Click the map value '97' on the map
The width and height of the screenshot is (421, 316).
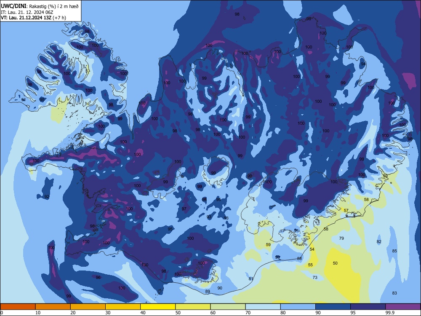pos(184,209)
